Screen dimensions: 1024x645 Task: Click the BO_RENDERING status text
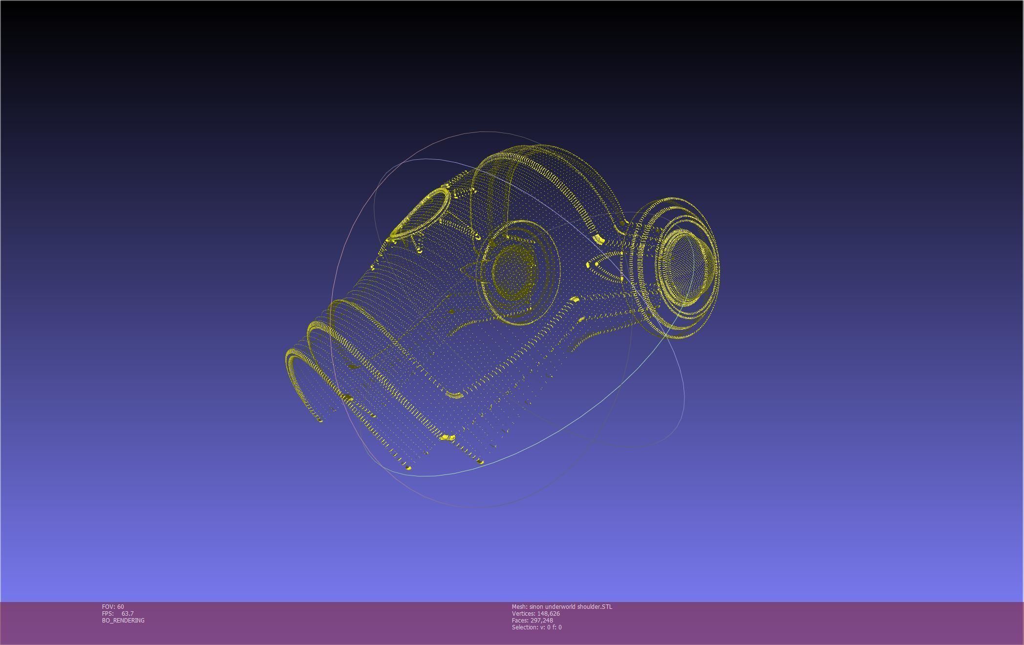(x=123, y=620)
